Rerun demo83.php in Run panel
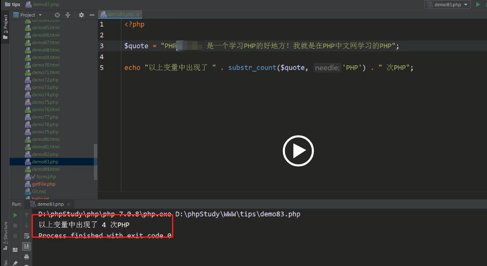Image resolution: width=487 pixels, height=266 pixels. 15,215
